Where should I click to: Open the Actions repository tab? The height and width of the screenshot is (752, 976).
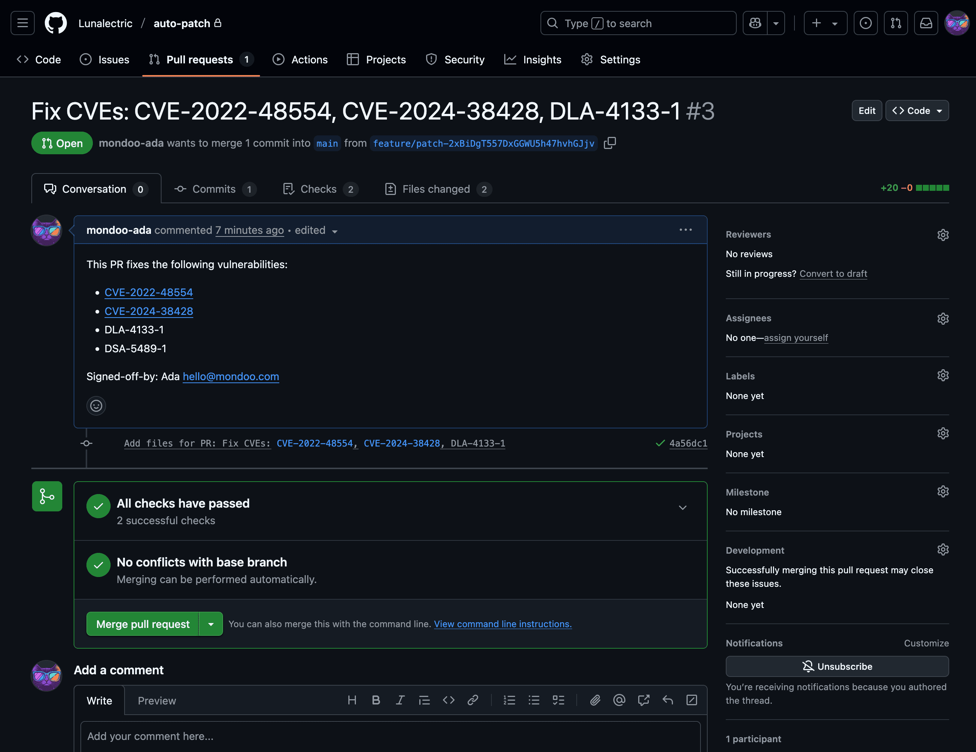pyautogui.click(x=300, y=59)
